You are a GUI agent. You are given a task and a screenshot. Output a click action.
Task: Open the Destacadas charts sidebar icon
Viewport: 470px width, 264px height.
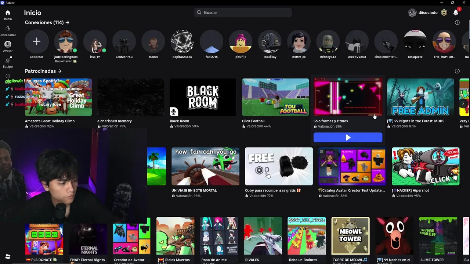(x=8, y=29)
